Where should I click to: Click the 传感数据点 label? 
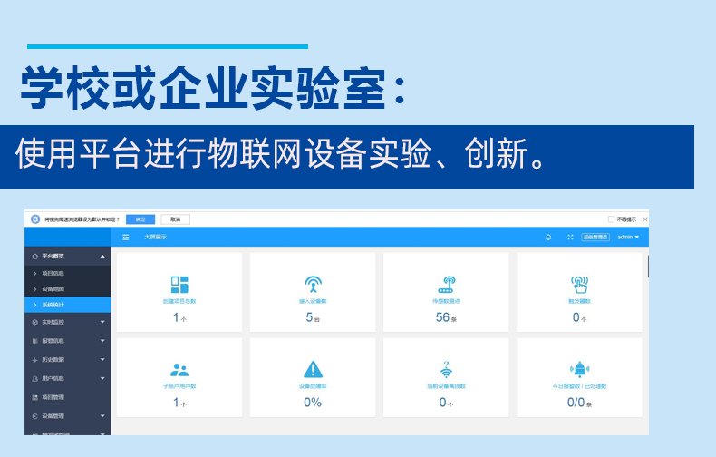click(446, 302)
